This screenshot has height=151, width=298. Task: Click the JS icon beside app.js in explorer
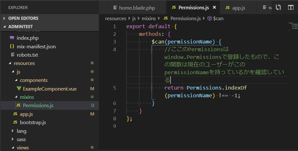[x=15, y=114]
